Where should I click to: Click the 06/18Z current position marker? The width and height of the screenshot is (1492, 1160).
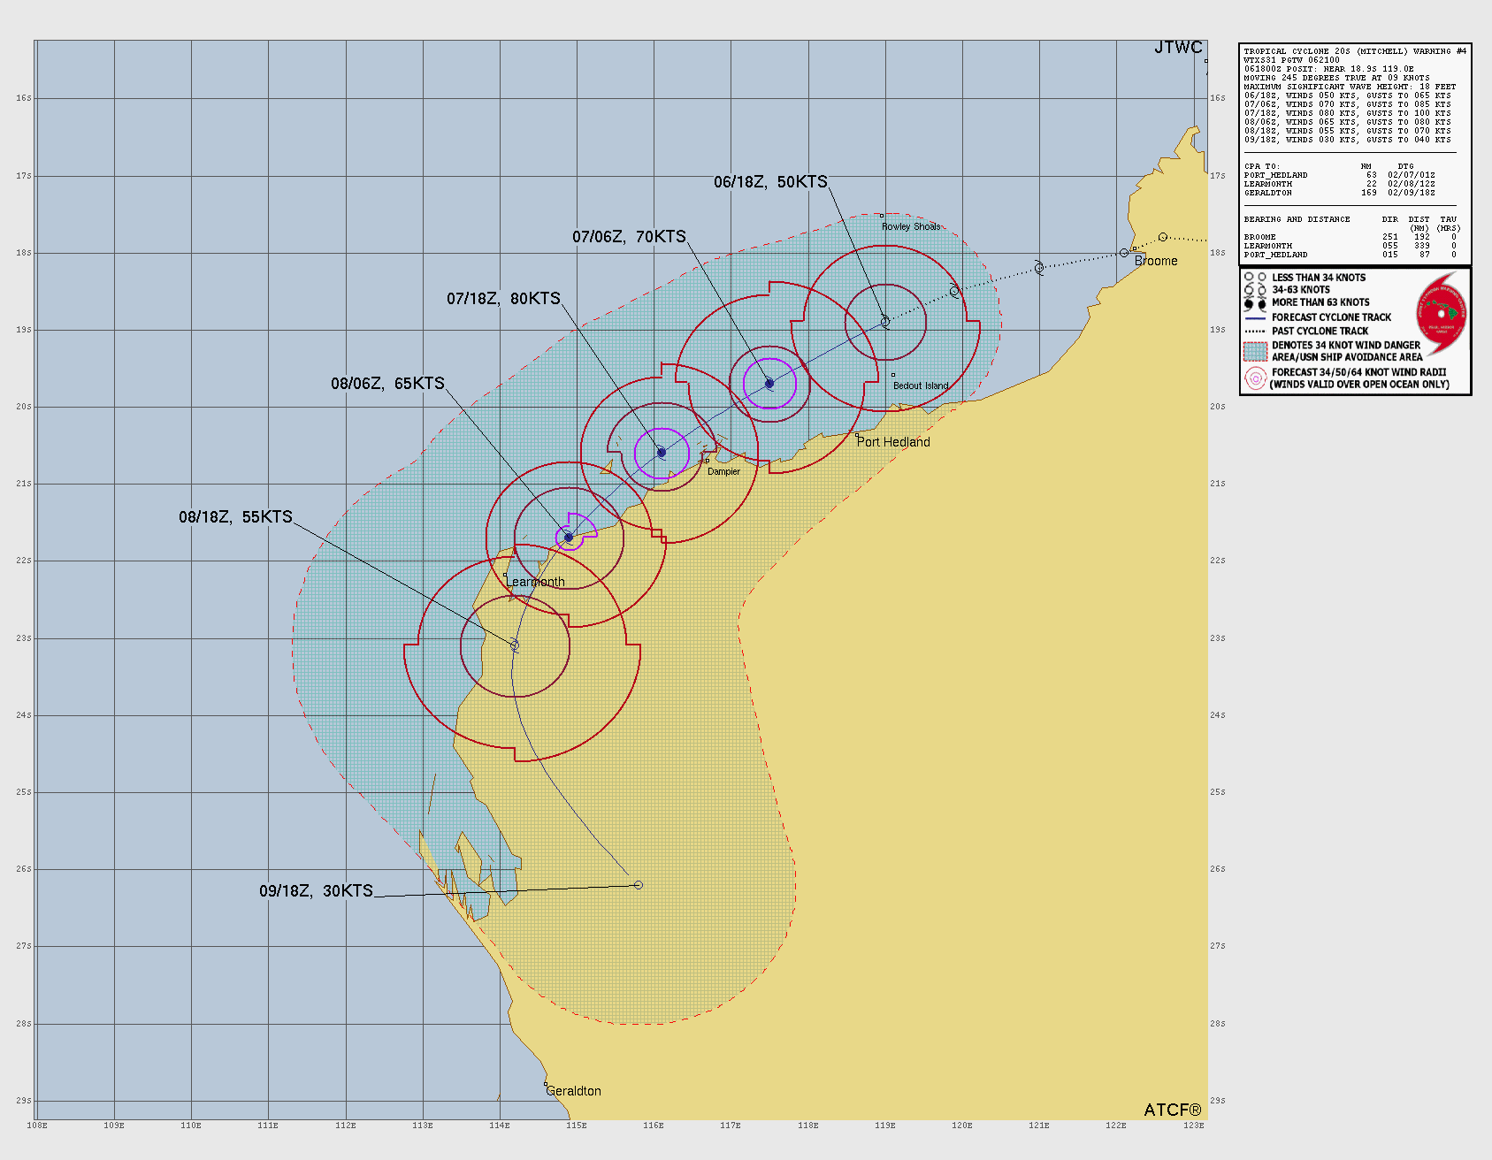[885, 322]
